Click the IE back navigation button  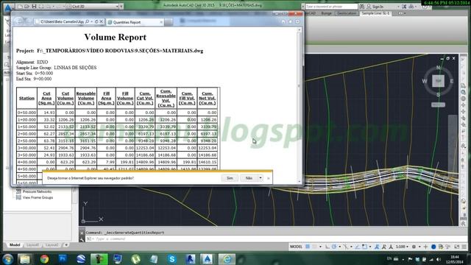click(19, 21)
